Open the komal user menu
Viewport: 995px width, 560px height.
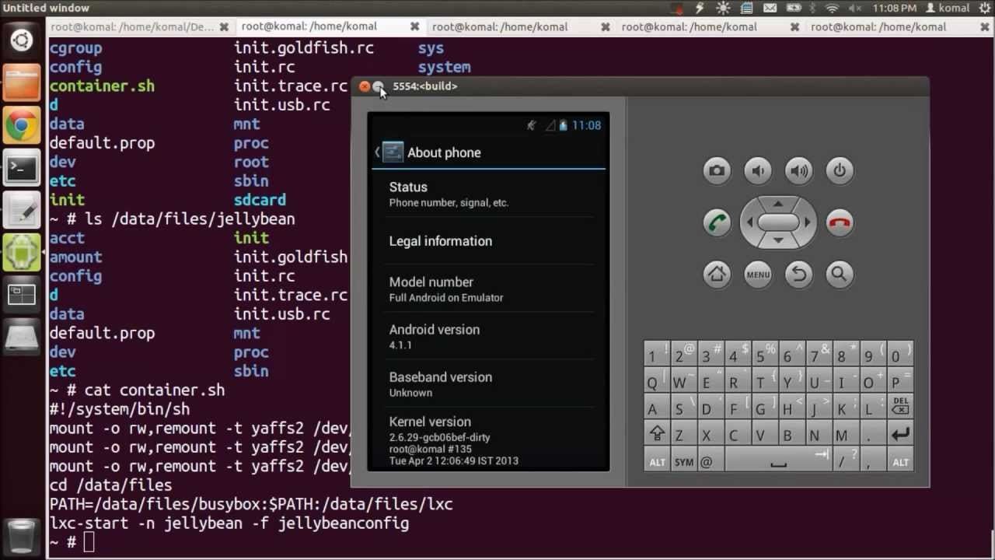point(946,8)
